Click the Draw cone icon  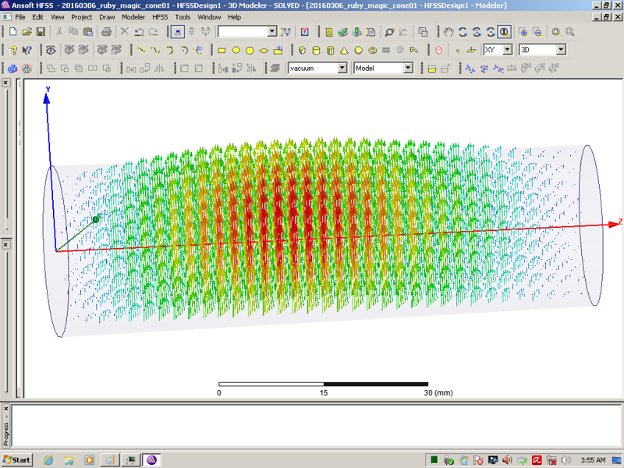pyautogui.click(x=344, y=50)
